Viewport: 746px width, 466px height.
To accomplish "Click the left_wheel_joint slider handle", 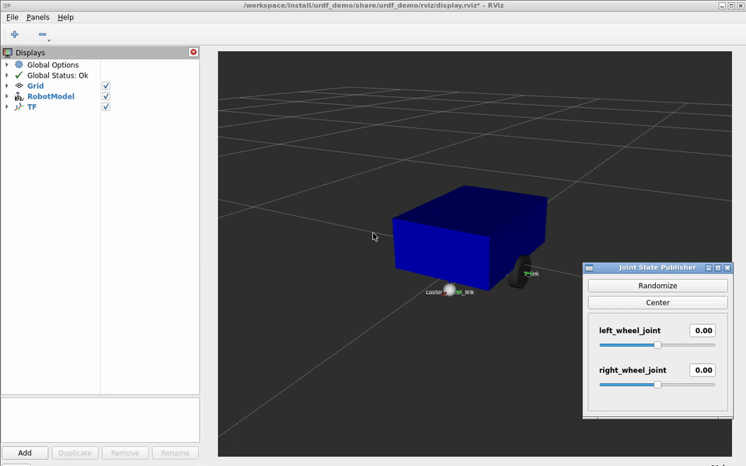I will tap(657, 345).
